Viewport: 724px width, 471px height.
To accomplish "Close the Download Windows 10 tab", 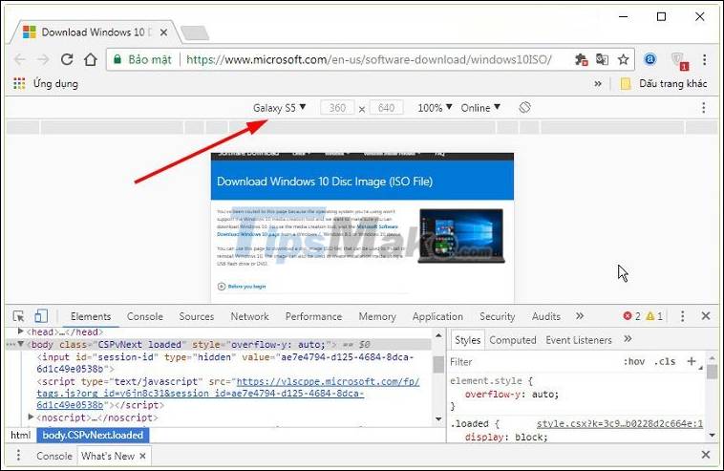I will pos(163,32).
